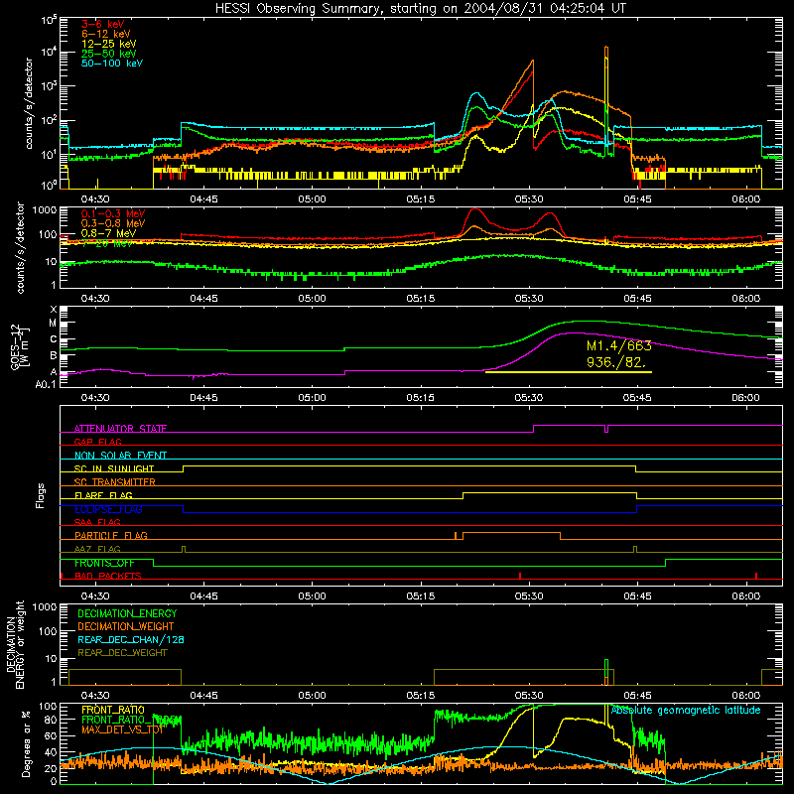The height and width of the screenshot is (794, 794).
Task: Click the blue ECLIPSE_FLAG label
Action: point(108,509)
